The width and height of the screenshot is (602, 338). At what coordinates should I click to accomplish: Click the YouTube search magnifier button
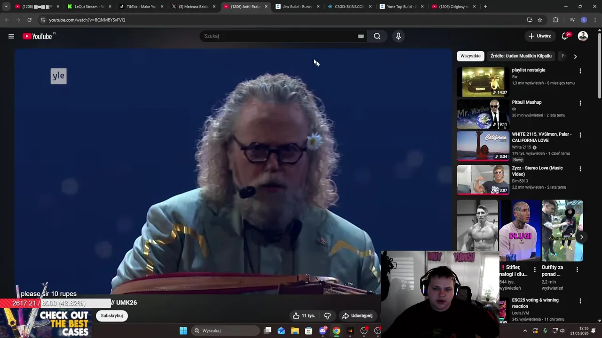pyautogui.click(x=377, y=36)
